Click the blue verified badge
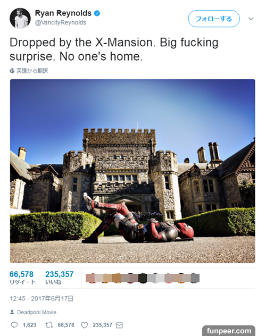The image size is (266, 336). point(97,13)
